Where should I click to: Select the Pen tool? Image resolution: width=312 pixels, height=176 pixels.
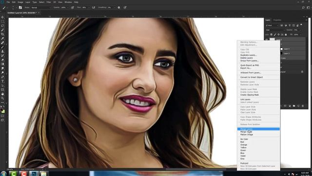pos(2,77)
